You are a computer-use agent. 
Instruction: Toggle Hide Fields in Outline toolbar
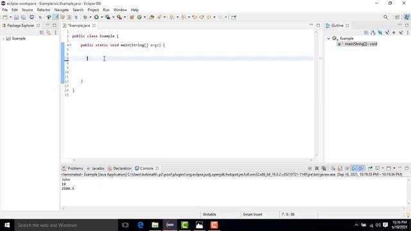pos(380,33)
